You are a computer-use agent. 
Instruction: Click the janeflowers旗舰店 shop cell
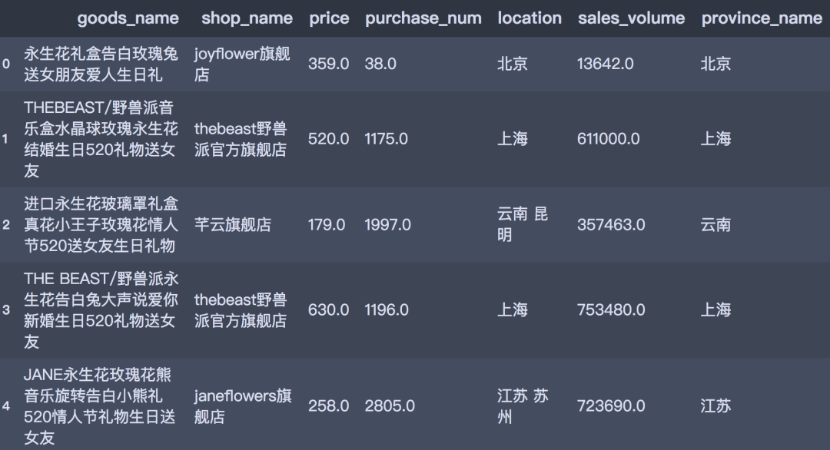pyautogui.click(x=243, y=406)
